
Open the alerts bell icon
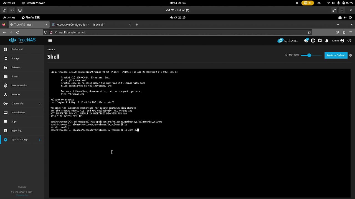(x=327, y=41)
